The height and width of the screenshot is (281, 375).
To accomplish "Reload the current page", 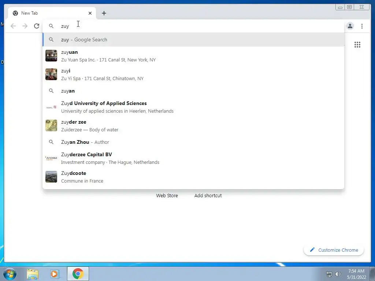I will pos(37,26).
